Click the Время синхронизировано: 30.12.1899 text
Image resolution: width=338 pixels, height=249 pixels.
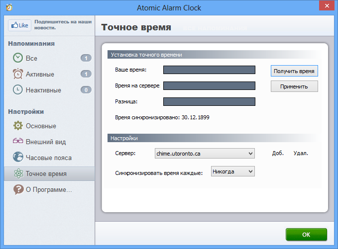point(162,117)
